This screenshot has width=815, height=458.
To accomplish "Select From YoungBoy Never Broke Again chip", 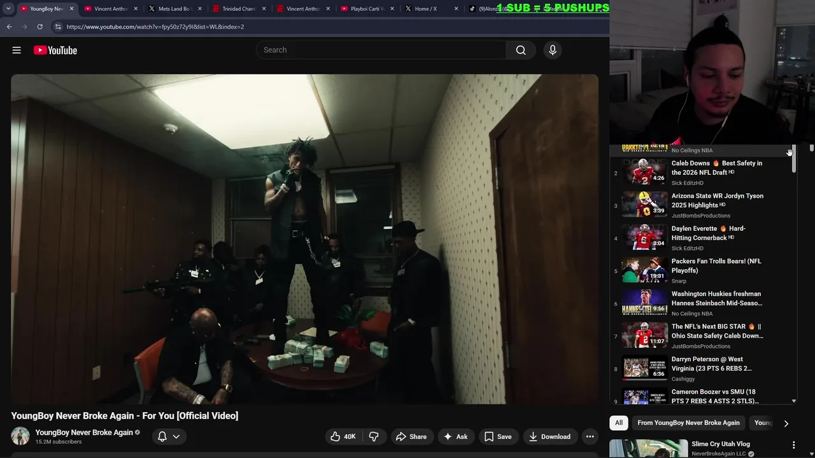I will point(688,422).
